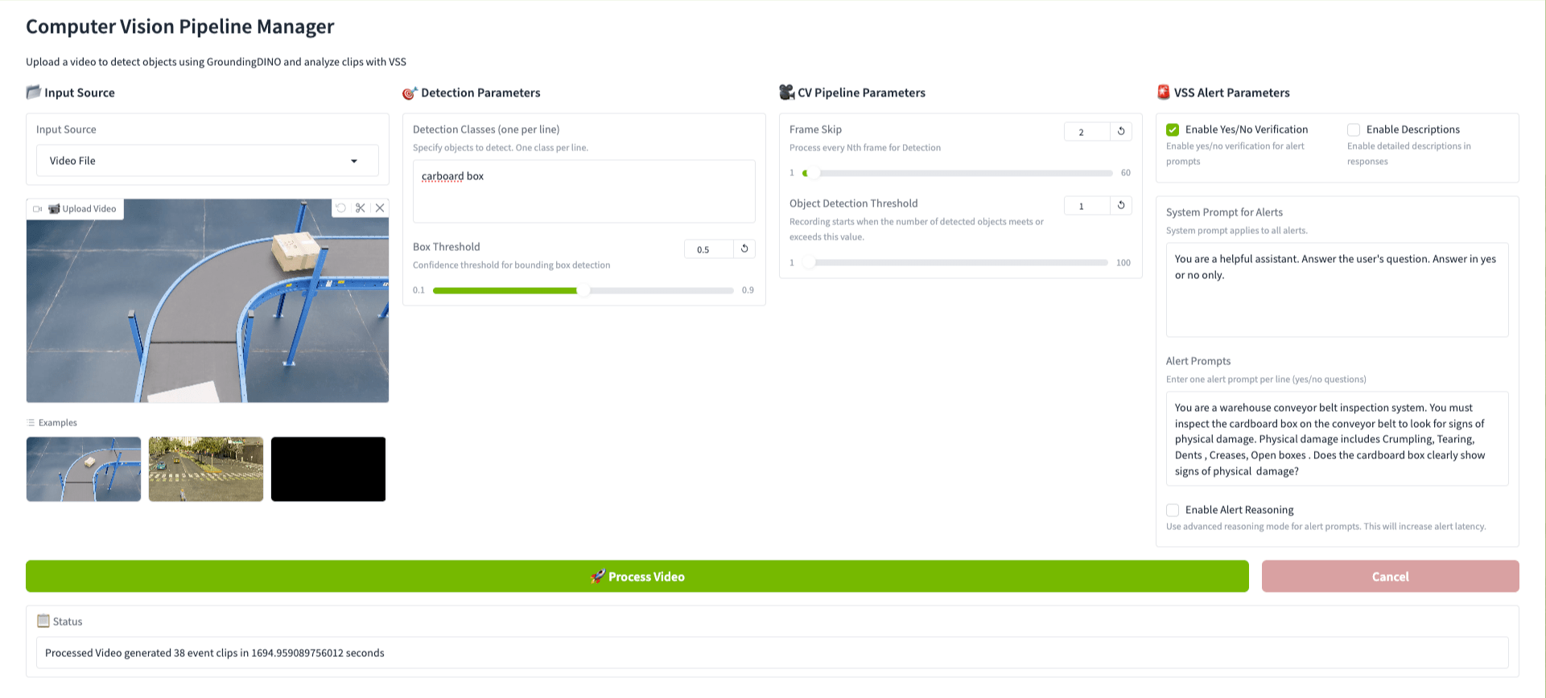1546x698 pixels.
Task: Click the scissors trim icon on the video
Action: [361, 208]
